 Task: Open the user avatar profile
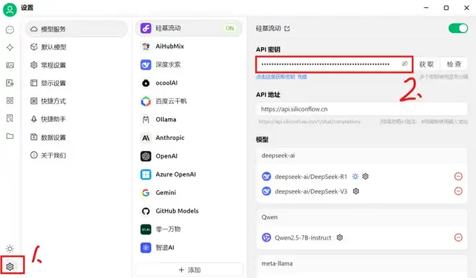[x=10, y=9]
